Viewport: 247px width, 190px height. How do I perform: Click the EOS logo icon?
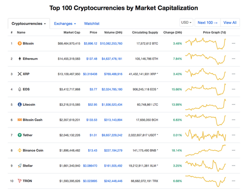tap(20, 89)
